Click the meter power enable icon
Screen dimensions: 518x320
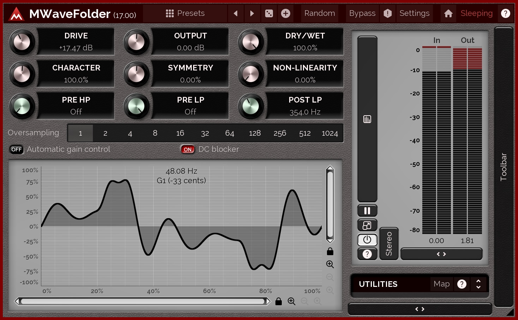pos(367,240)
